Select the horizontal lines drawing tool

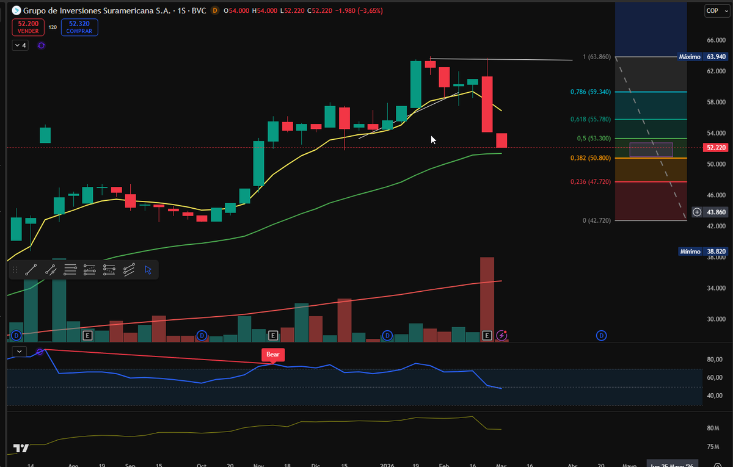70,270
